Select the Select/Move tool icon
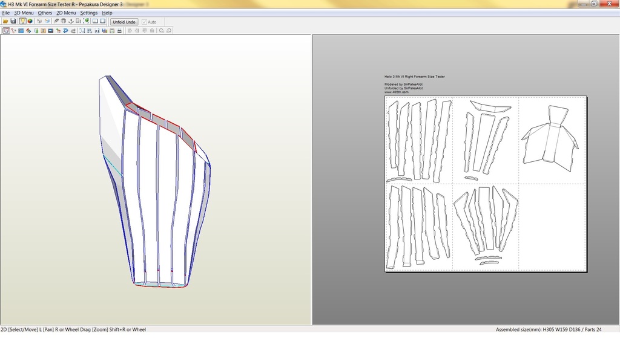 [x=6, y=30]
